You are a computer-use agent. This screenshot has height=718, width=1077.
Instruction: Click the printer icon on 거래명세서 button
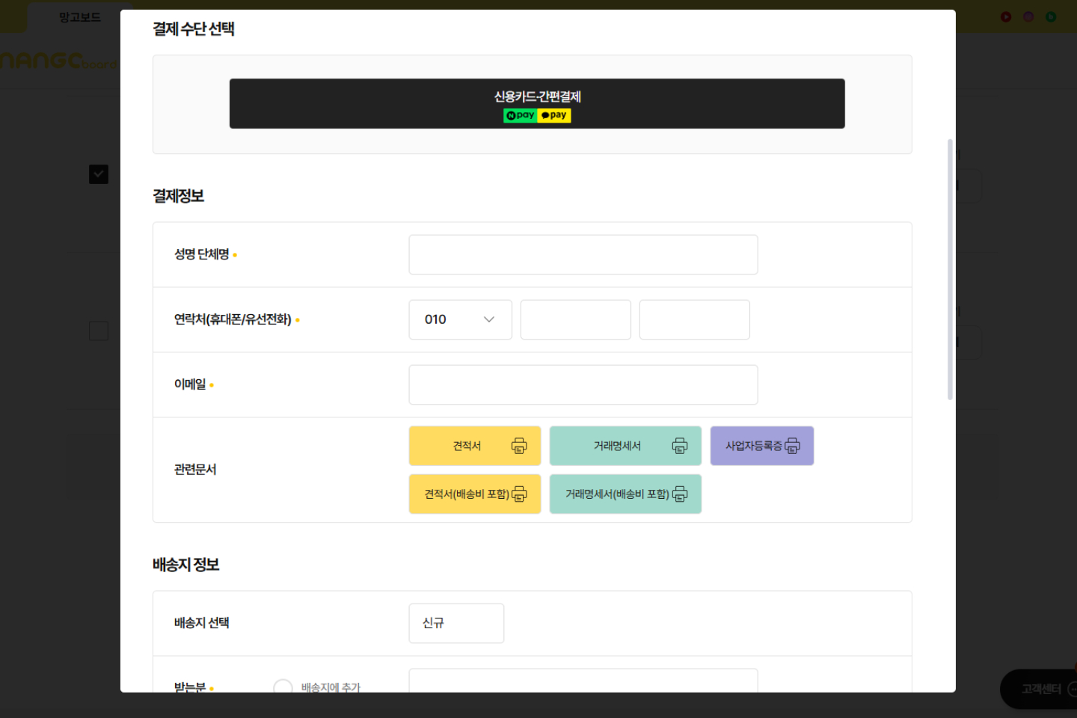[679, 447]
